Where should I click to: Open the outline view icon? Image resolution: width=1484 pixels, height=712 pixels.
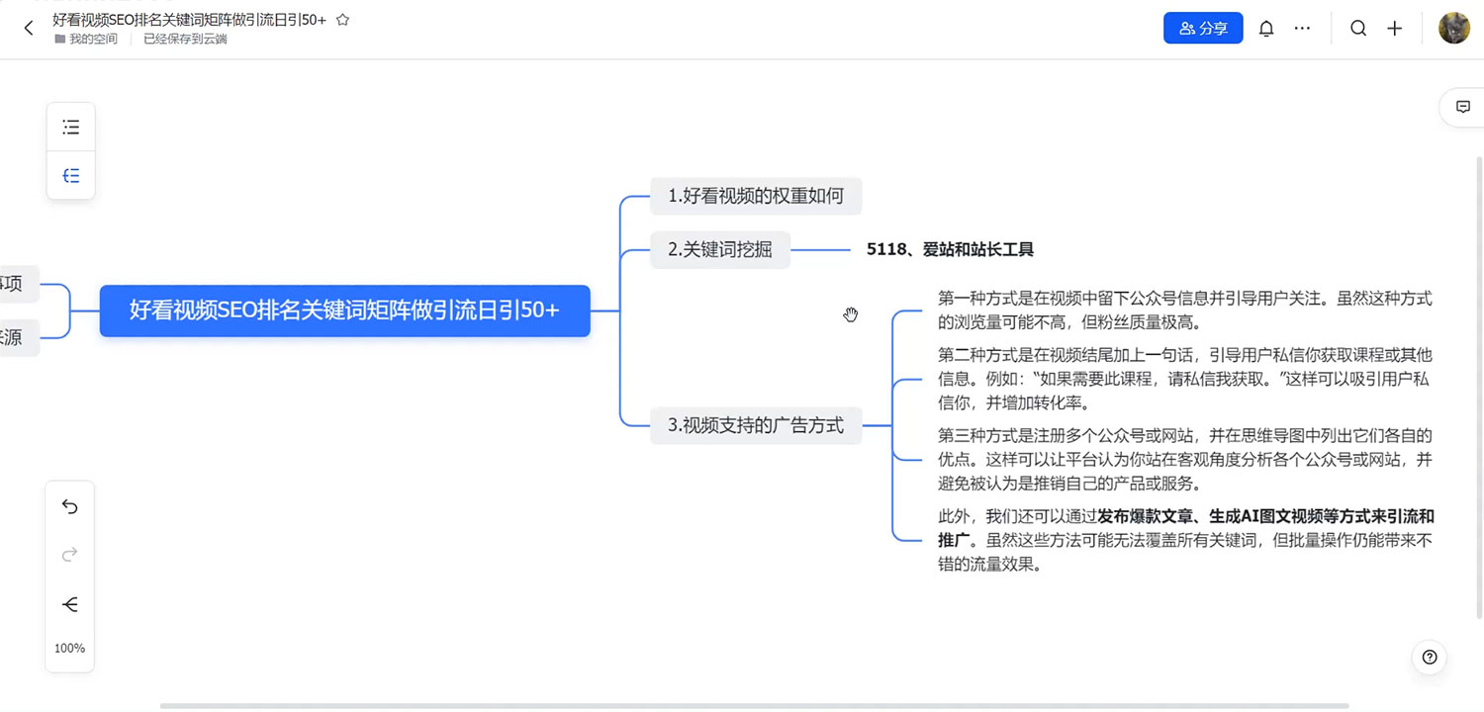tap(70, 127)
